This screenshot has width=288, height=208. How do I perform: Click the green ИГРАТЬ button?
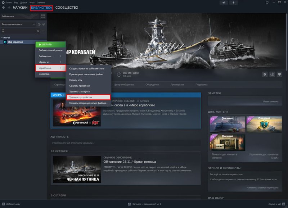pyautogui.click(x=46, y=44)
